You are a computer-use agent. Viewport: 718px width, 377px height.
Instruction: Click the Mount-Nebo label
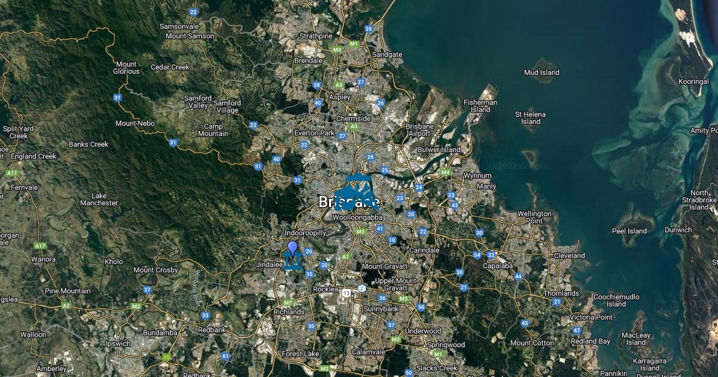tap(135, 123)
